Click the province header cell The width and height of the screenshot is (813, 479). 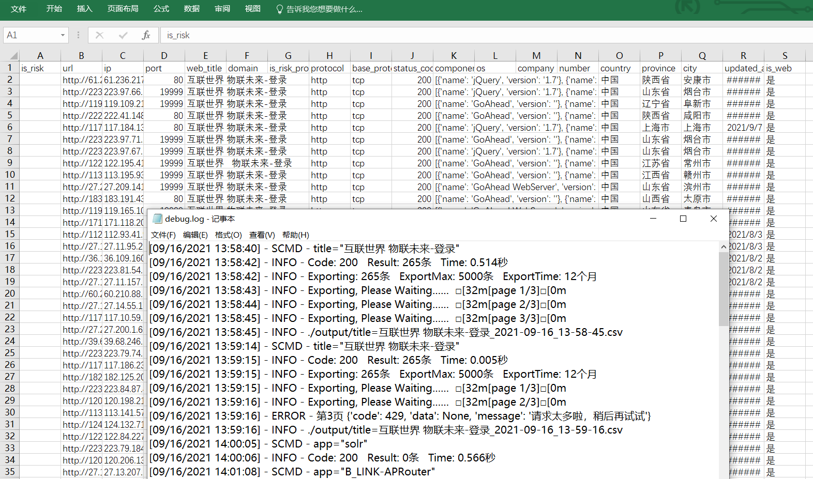point(660,68)
